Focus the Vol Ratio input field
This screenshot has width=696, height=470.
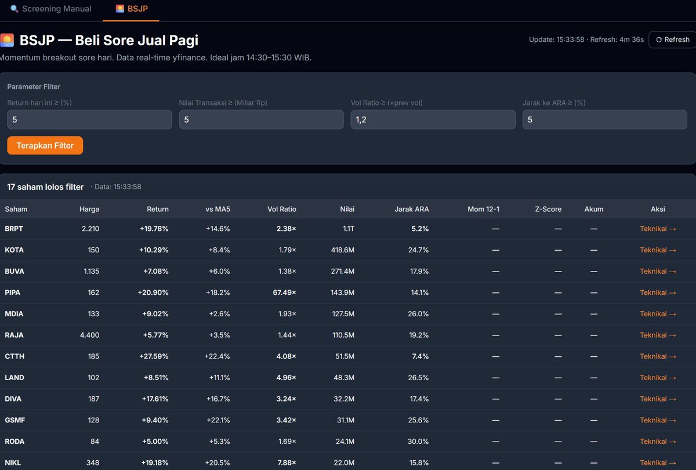click(x=433, y=120)
